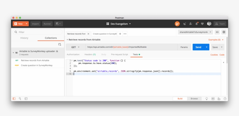The width and height of the screenshot is (239, 116).
Task: Open the user profile avatar
Action: [209, 24]
